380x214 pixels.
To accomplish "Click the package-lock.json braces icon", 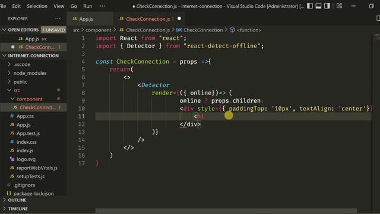I will click(x=9, y=193).
